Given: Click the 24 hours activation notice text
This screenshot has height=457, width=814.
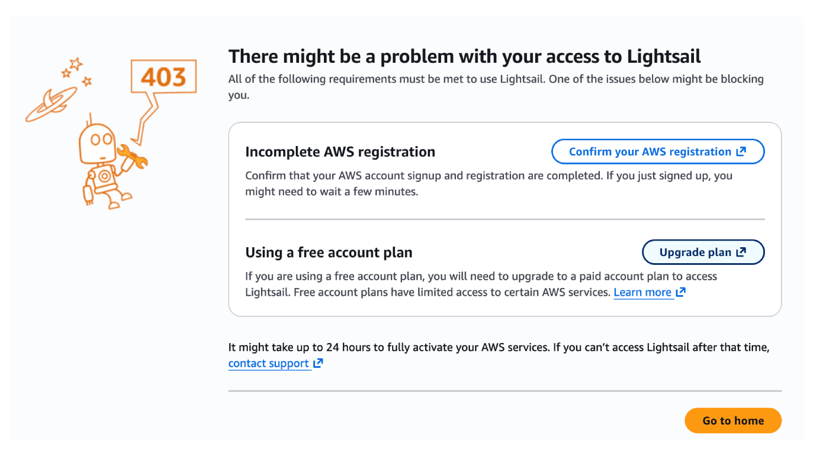Looking at the screenshot, I should coord(498,347).
